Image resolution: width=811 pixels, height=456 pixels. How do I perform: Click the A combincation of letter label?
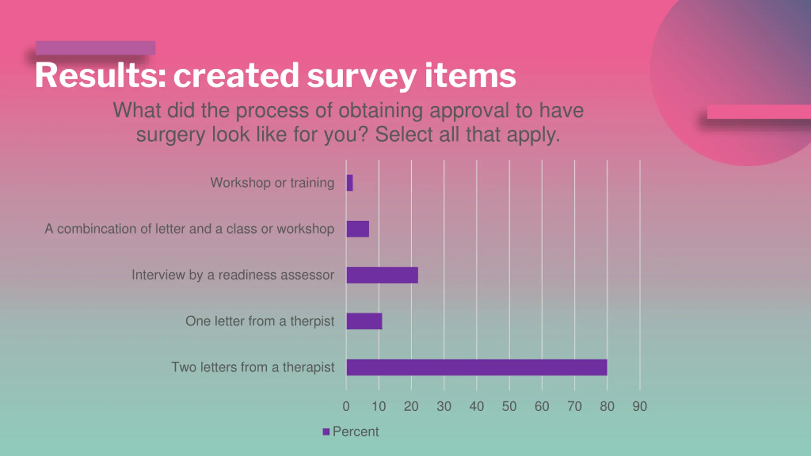[189, 229]
